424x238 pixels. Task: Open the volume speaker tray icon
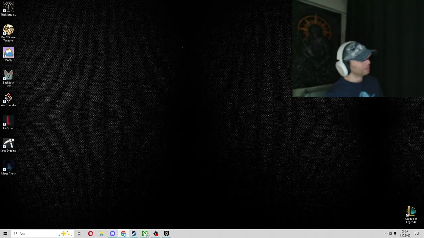click(390, 234)
